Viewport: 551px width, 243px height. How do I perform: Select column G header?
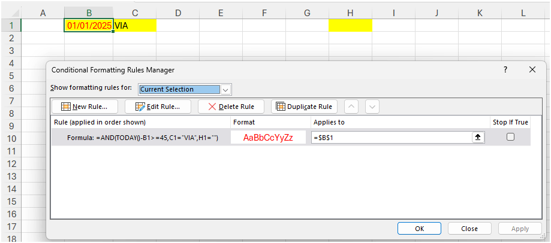click(307, 13)
